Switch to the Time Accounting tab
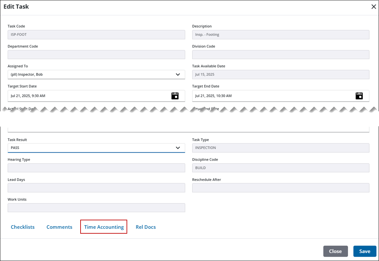 tap(104, 227)
